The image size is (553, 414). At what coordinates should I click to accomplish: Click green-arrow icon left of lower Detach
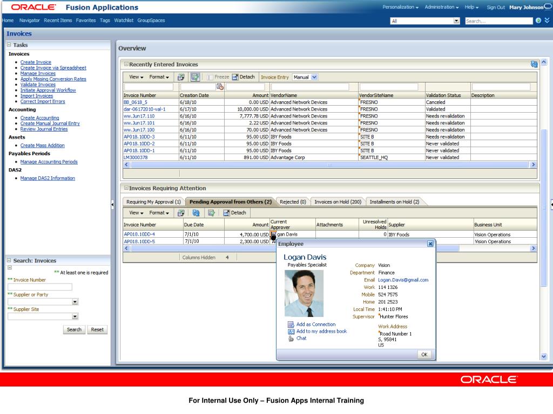(211, 213)
